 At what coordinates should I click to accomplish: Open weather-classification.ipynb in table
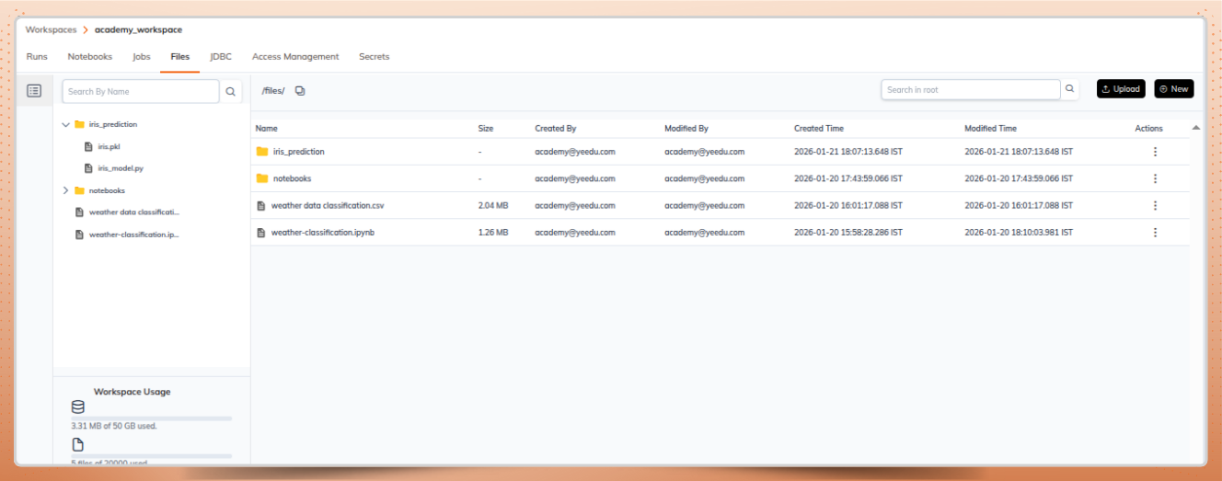tap(323, 233)
